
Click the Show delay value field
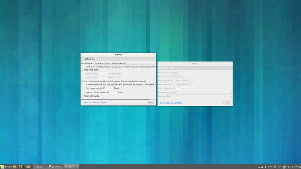click(100, 74)
